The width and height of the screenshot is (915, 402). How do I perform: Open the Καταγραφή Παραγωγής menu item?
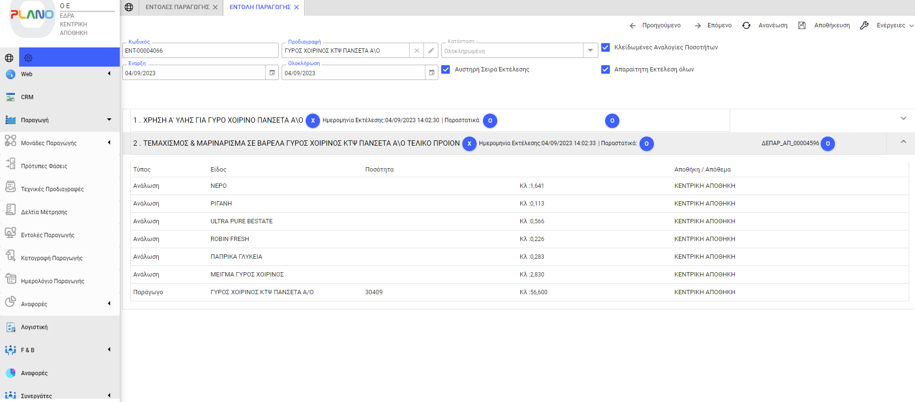[x=52, y=258]
